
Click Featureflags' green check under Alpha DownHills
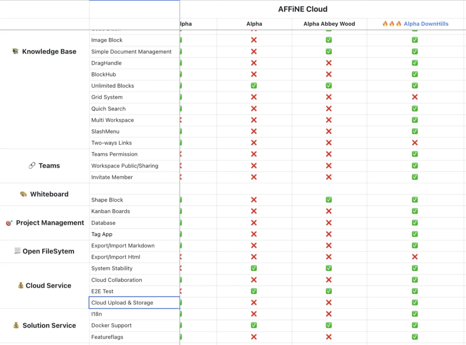click(x=415, y=337)
